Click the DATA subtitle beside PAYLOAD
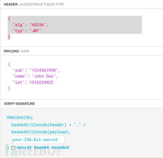The height and width of the screenshot is (158, 163). 25,51
